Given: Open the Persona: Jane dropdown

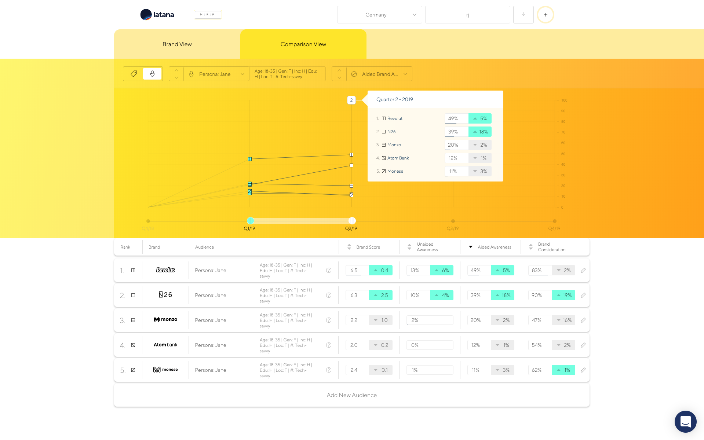Looking at the screenshot, I should [x=216, y=74].
